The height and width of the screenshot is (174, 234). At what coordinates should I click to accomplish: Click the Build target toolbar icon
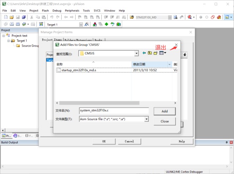pos(12,24)
